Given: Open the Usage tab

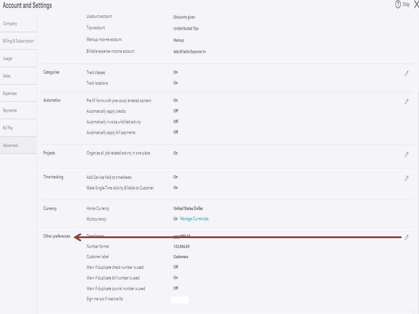Looking at the screenshot, I should 7,58.
